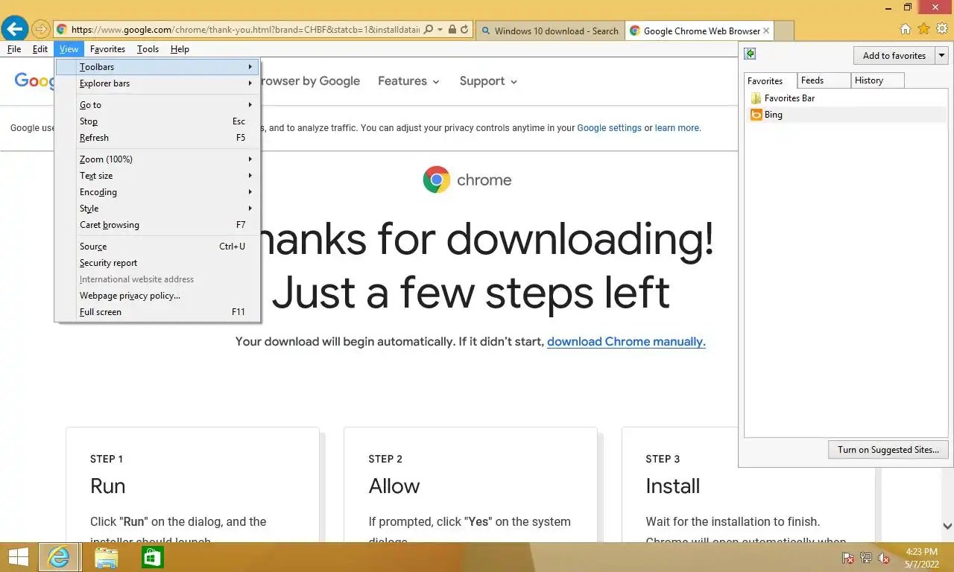Open the Add to favorites dropdown arrow
The image size is (954, 572).
tap(941, 55)
